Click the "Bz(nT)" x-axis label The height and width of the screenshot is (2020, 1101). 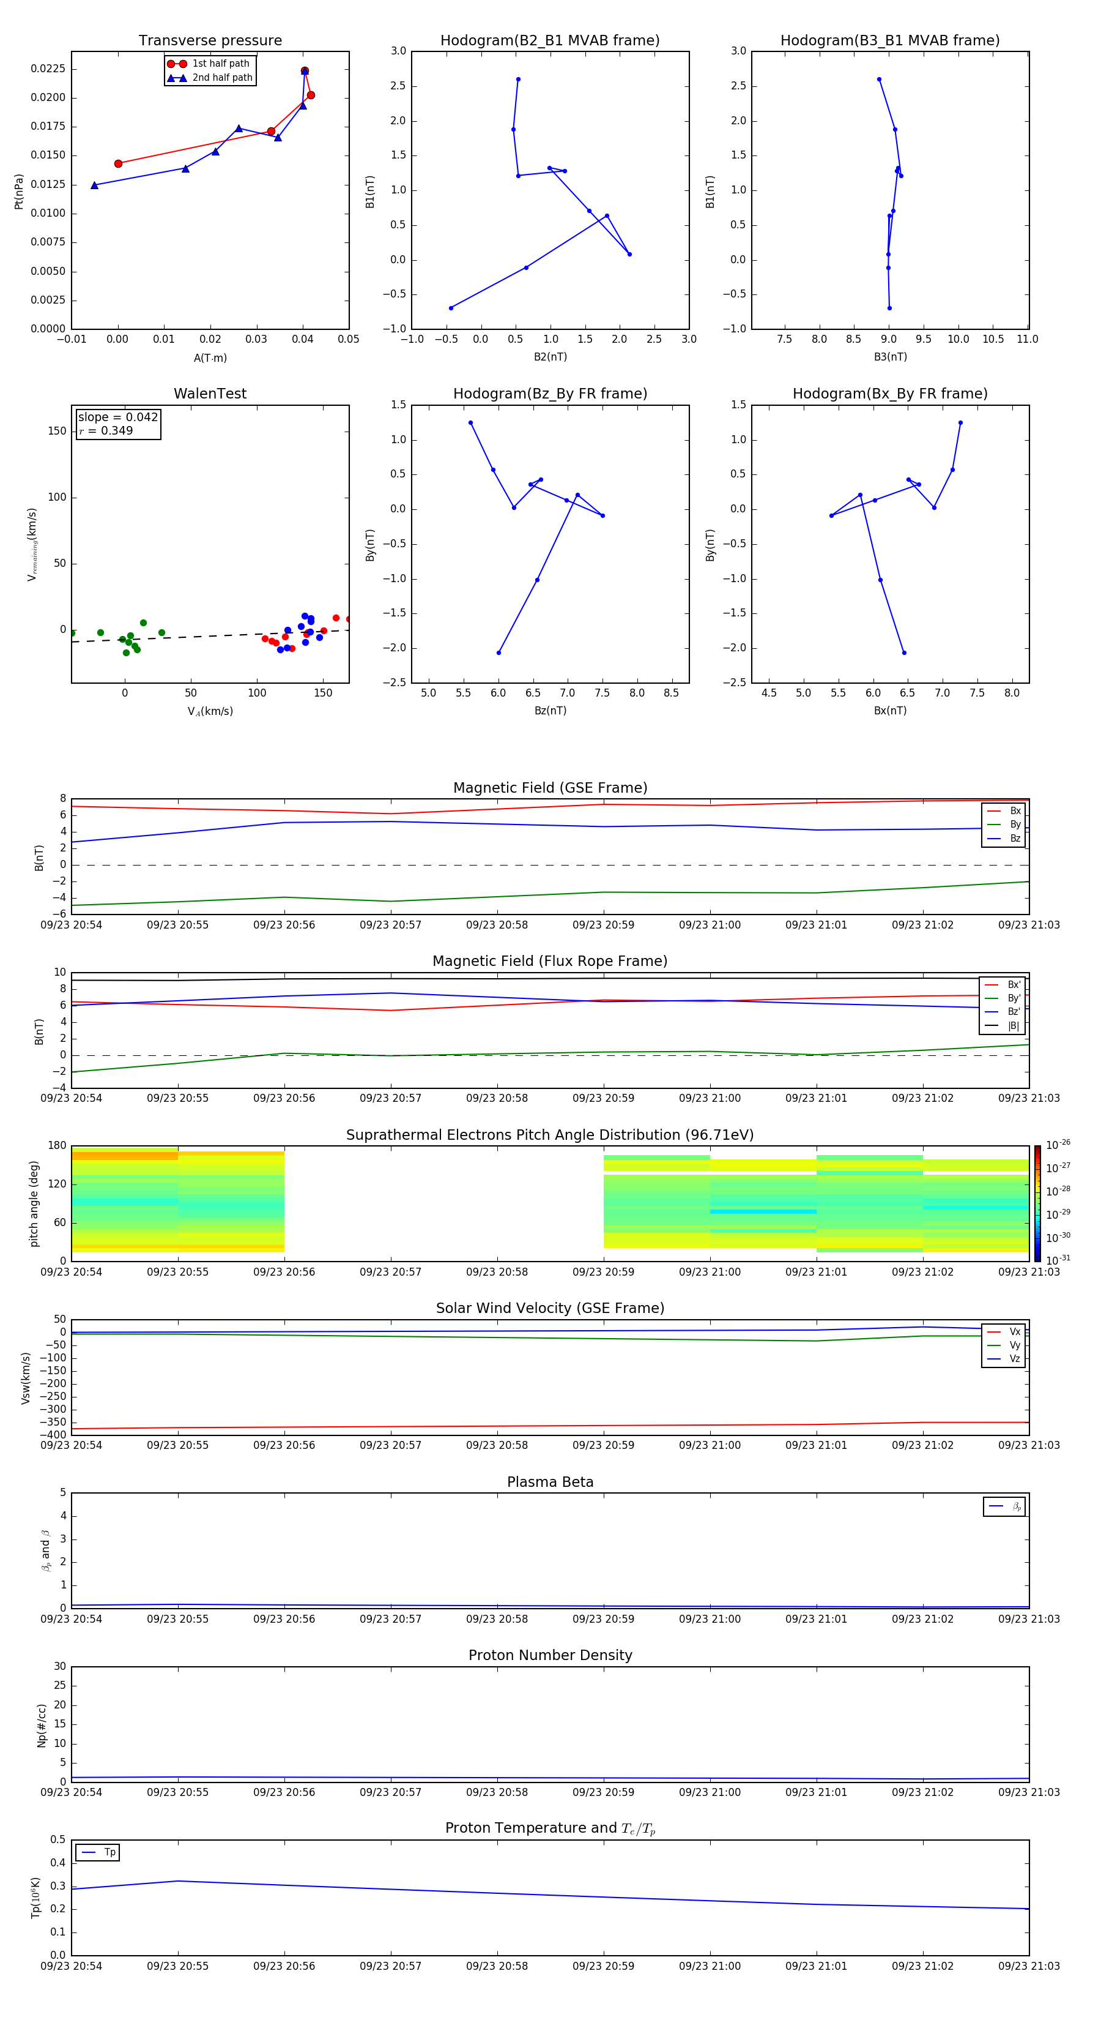pyautogui.click(x=550, y=711)
